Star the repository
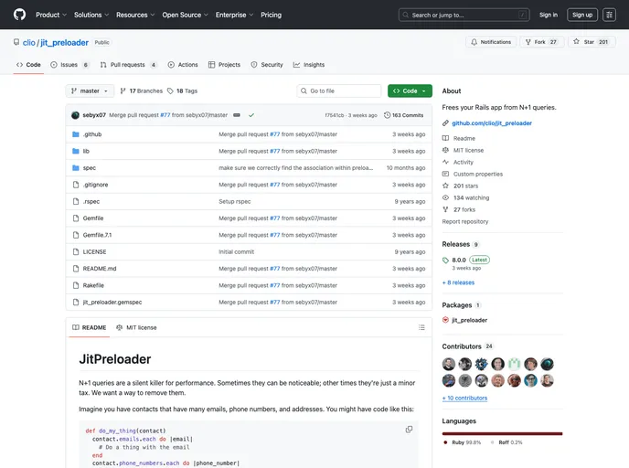Screen dimensions: 629x468 tap(592, 42)
